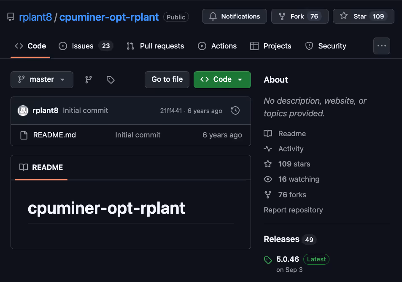Open the cpuminer-opt-rplant repository link
Image resolution: width=402 pixels, height=282 pixels.
(109, 17)
